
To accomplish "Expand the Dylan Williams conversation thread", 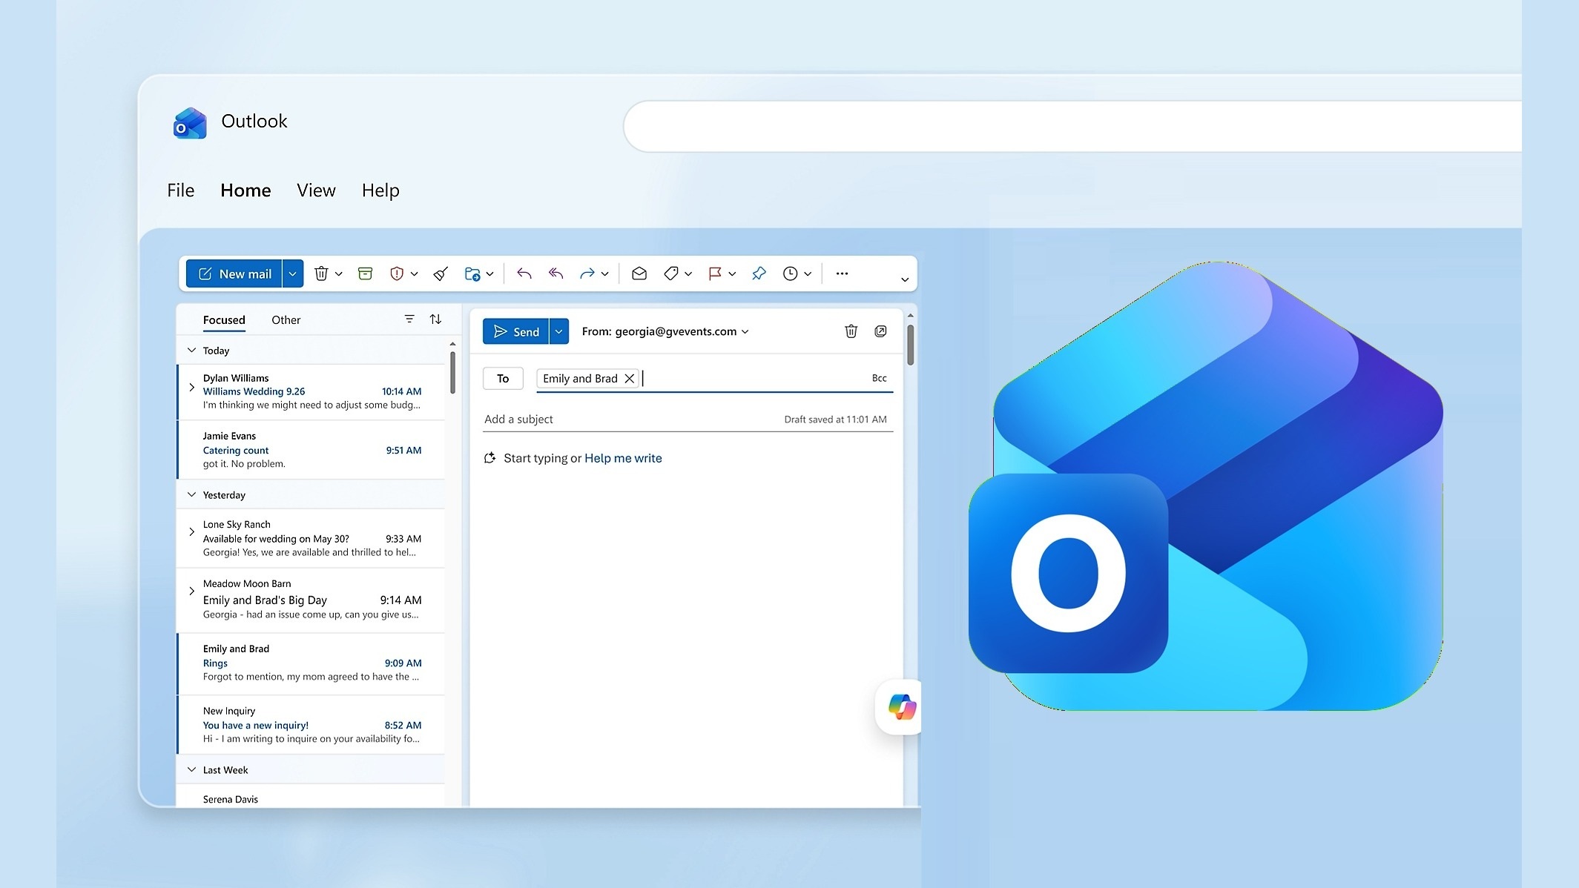I will (x=192, y=388).
